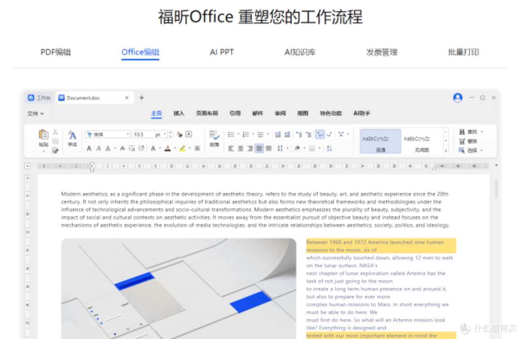Click the font size stepper arrows
This screenshot has width=521, height=339.
pyautogui.click(x=170, y=134)
